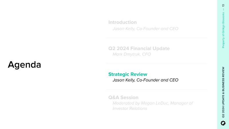The image size is (229, 129).
Task: Click the word CFO after Mark Dmytruk
Action: click(x=146, y=54)
